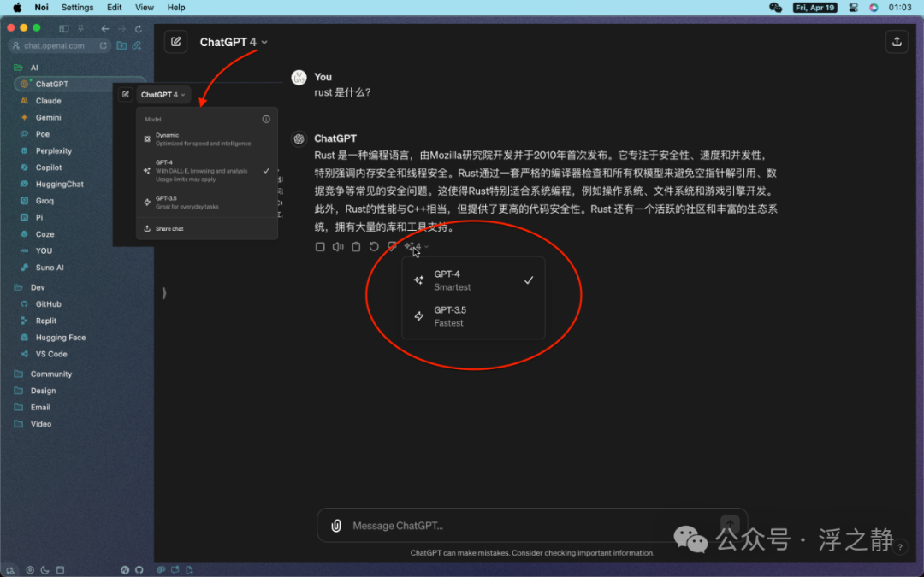Click the send message arrow button
This screenshot has height=577, width=924.
tap(730, 525)
